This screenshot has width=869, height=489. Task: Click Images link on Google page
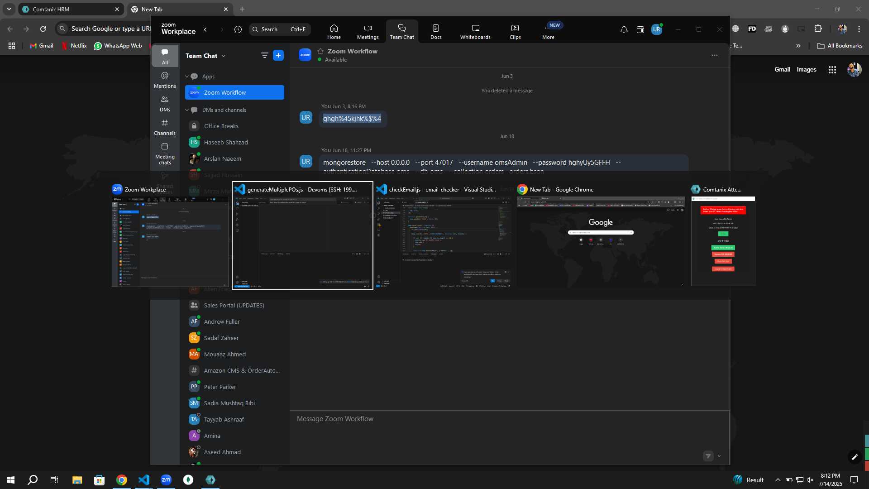point(807,70)
